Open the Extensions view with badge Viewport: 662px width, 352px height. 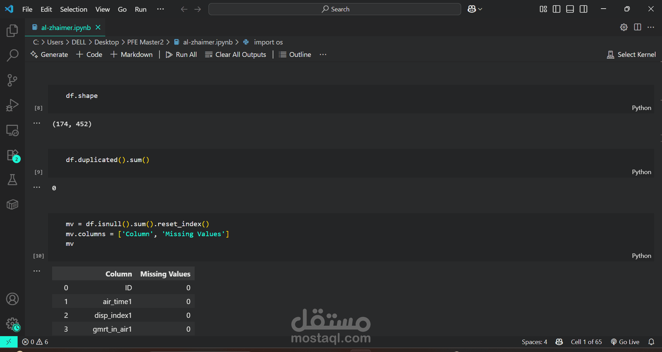point(12,155)
